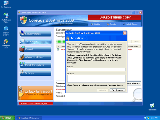
Task: Click the License text box
Action: click(96, 78)
